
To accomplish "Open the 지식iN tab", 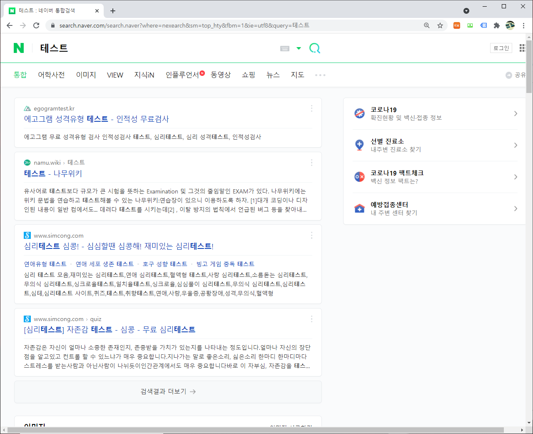I will [144, 75].
